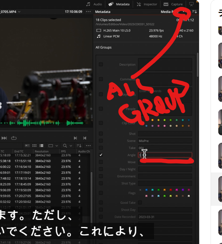The width and height of the screenshot is (222, 244).
Task: Jump to next clip with skip-forward icon
Action: coord(75,138)
